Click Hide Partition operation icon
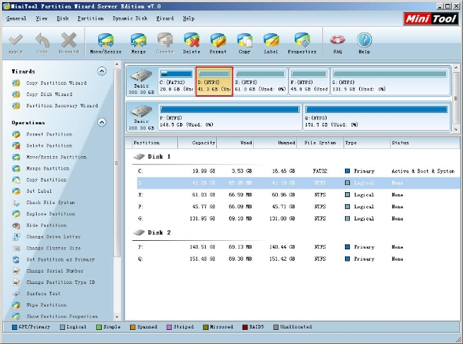The width and height of the screenshot is (463, 344). [x=16, y=225]
